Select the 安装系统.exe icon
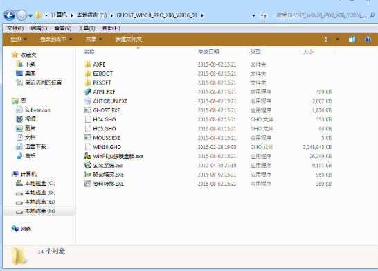 88,165
